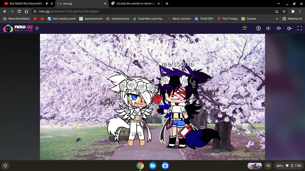Go forward to the next page
The width and height of the screenshot is (305, 171).
point(12,11)
